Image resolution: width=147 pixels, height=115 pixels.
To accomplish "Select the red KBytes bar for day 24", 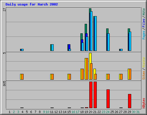I will pyautogui.click(x=108, y=99).
